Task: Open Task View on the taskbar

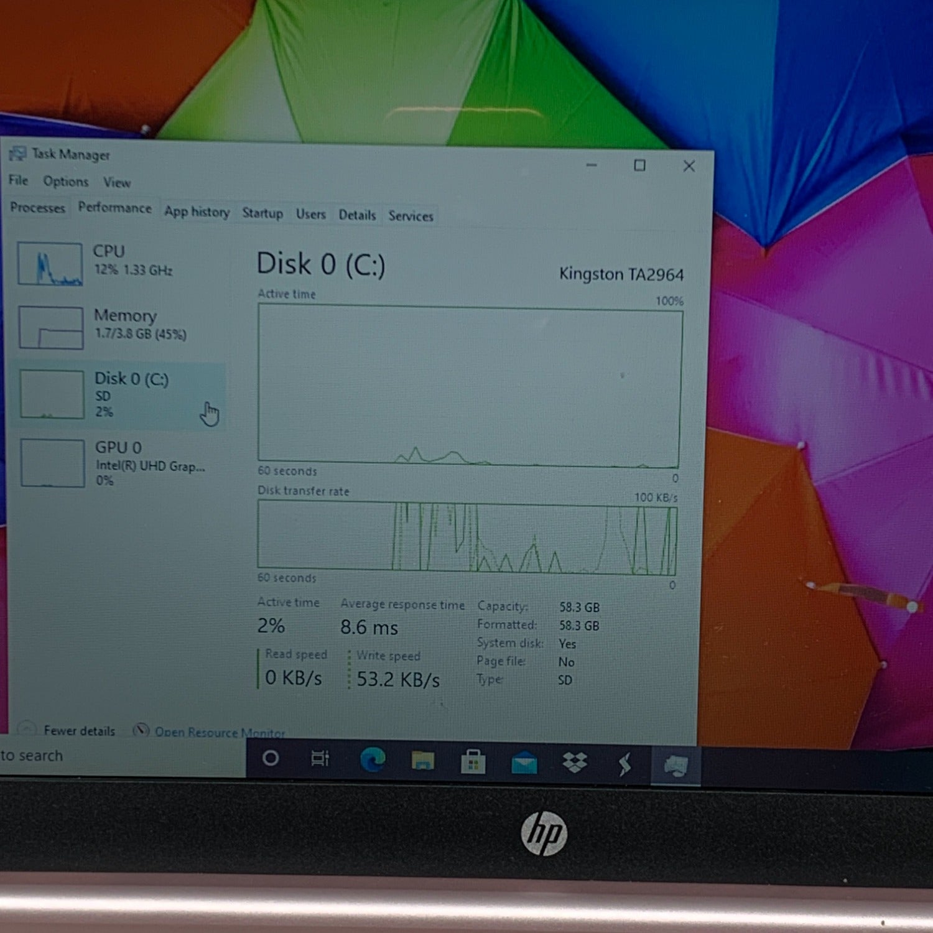Action: point(320,759)
